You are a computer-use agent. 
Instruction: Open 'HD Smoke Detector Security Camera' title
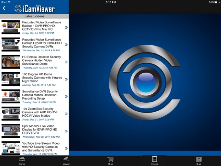(x=42, y=60)
